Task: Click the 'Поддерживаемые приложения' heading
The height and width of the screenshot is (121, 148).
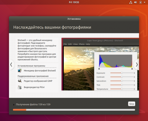Action: pos(33,76)
